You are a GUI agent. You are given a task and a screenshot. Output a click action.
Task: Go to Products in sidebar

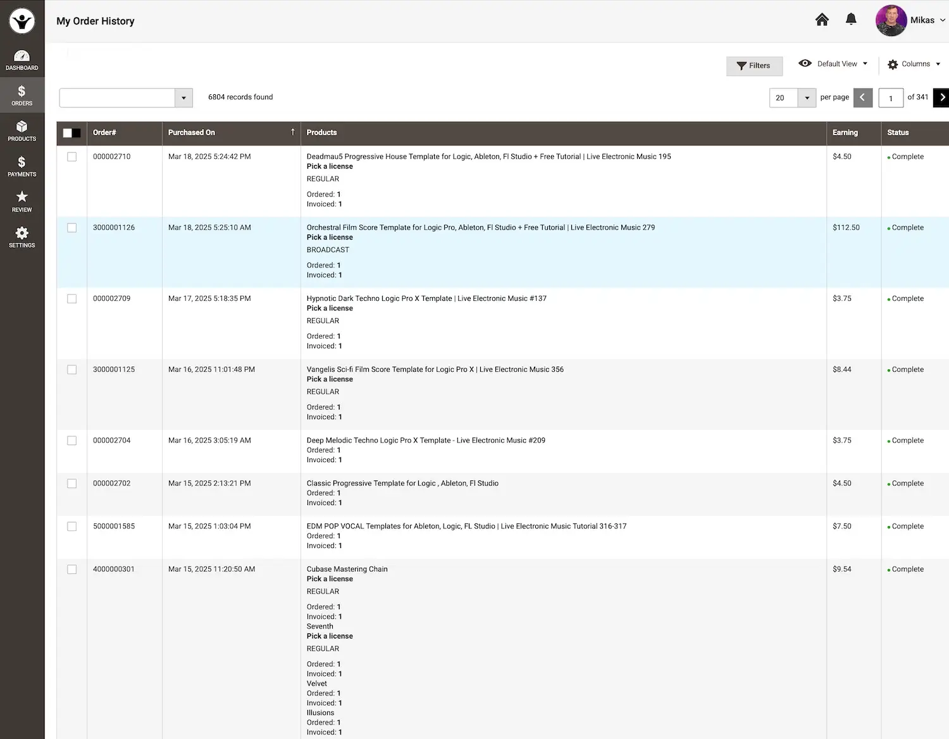[x=22, y=131]
